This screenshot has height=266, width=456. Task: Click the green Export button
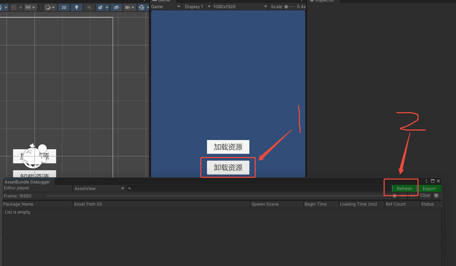pos(429,188)
